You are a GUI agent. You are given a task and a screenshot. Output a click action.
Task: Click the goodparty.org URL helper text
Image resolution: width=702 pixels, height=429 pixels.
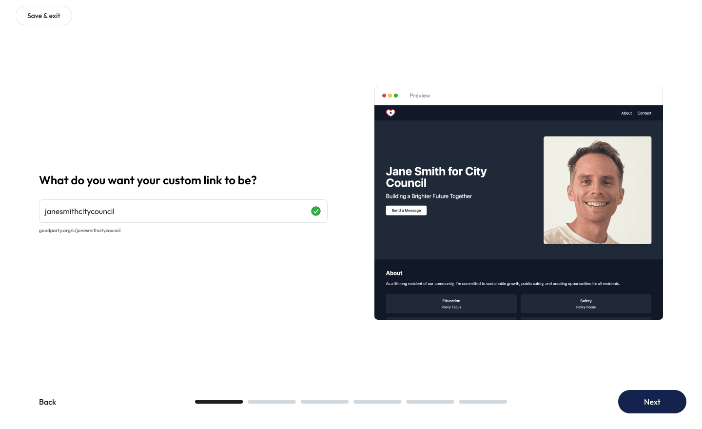click(x=80, y=231)
